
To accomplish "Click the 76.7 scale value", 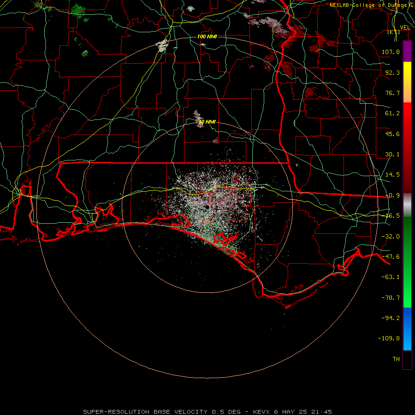I will coord(392,93).
